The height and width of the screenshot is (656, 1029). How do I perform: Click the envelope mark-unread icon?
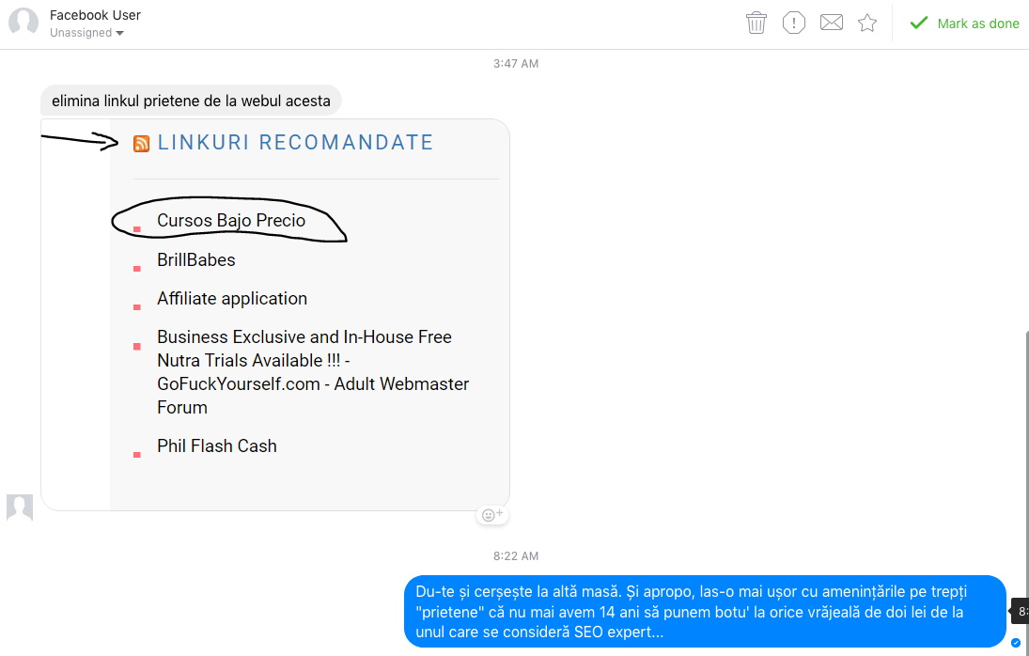pyautogui.click(x=832, y=23)
